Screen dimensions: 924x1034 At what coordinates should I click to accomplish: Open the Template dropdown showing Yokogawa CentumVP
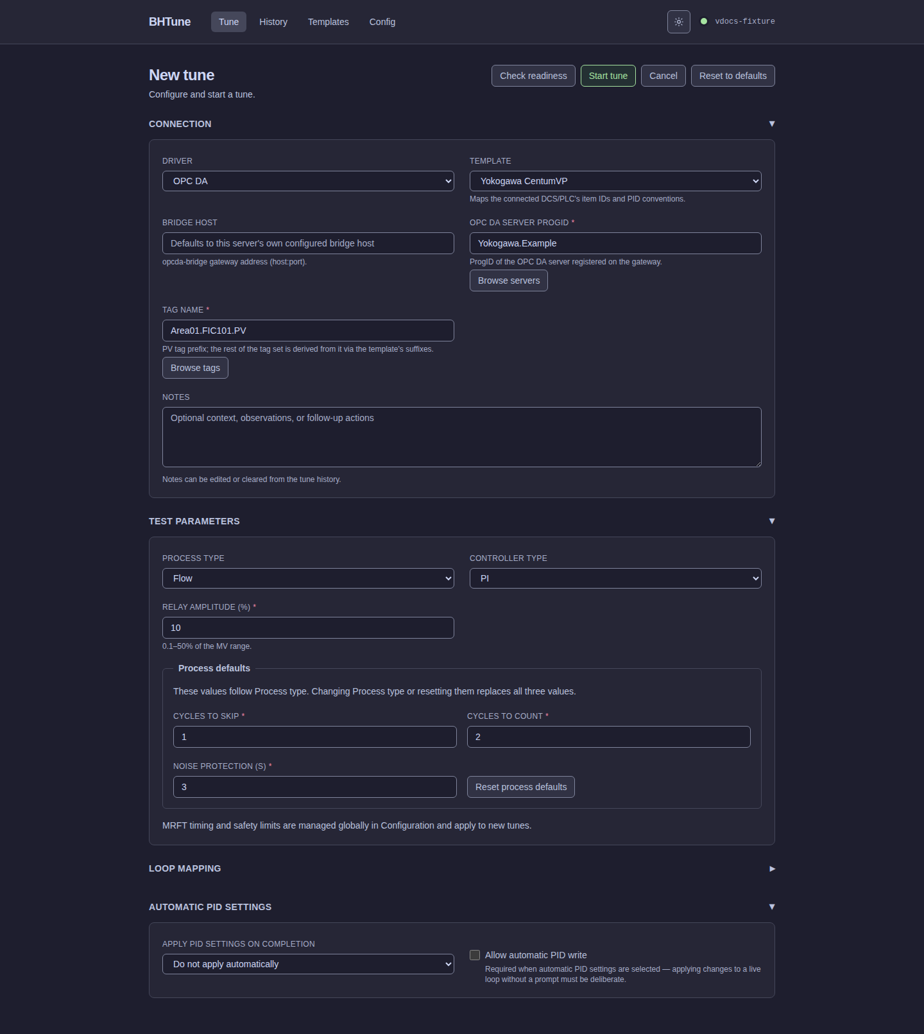pos(615,181)
